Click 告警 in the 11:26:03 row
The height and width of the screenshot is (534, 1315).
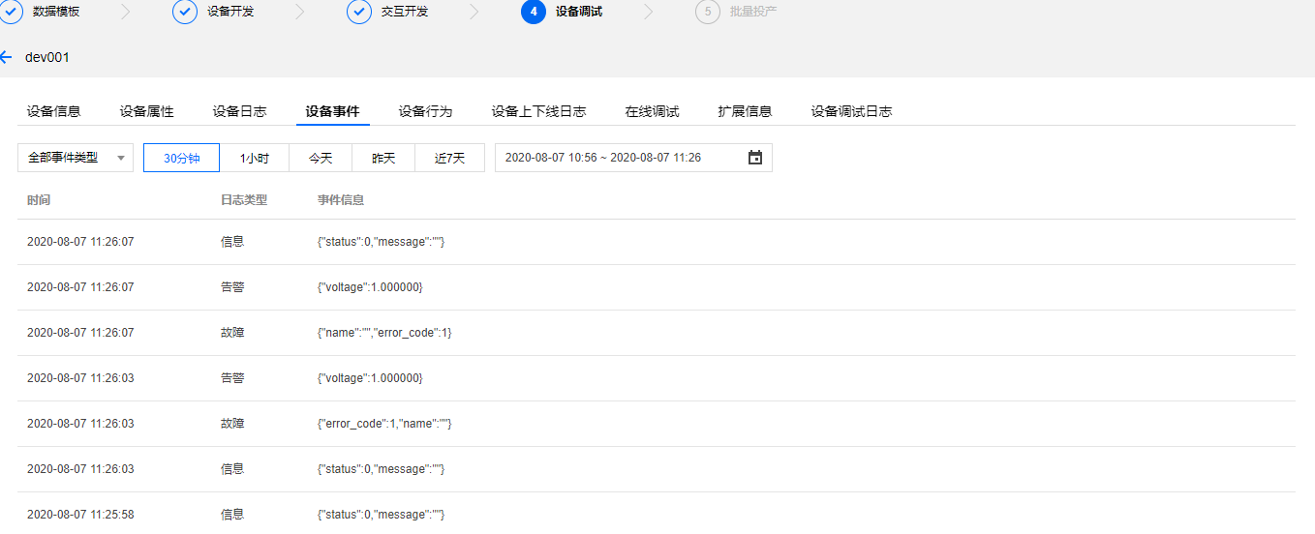tap(232, 378)
